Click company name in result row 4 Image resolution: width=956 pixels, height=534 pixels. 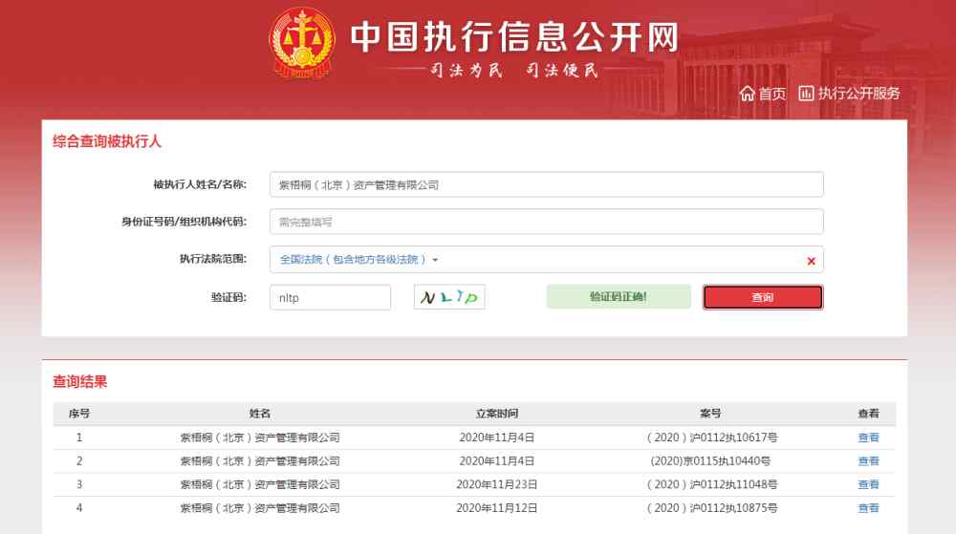(x=260, y=508)
